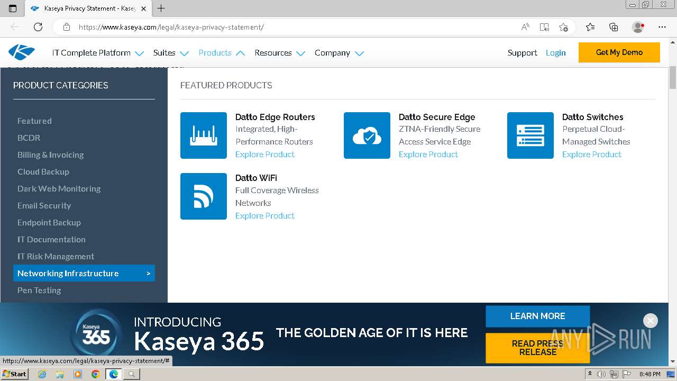The height and width of the screenshot is (381, 677).
Task: Switch to Edge taskbar icon
Action: (113, 374)
